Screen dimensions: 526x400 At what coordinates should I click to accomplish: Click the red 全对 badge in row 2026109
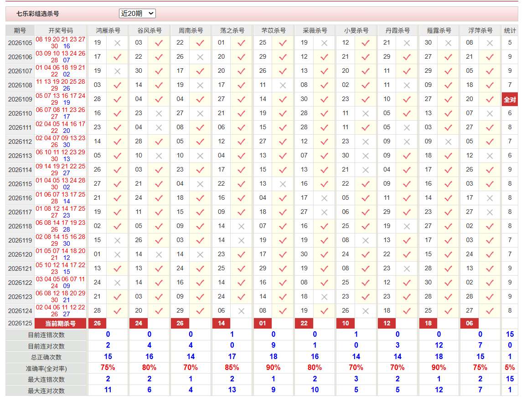point(510,100)
